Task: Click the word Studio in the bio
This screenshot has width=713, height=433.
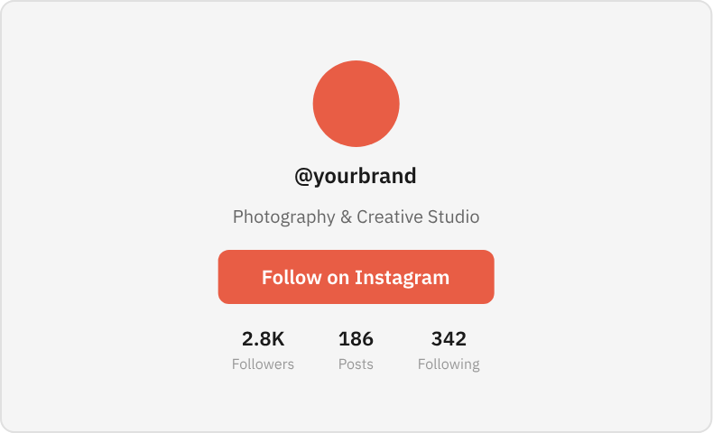Action: [x=453, y=216]
